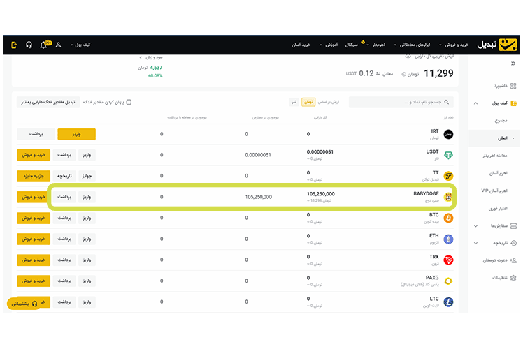
Task: Click the yellow logout icon in header
Action: click(x=14, y=45)
